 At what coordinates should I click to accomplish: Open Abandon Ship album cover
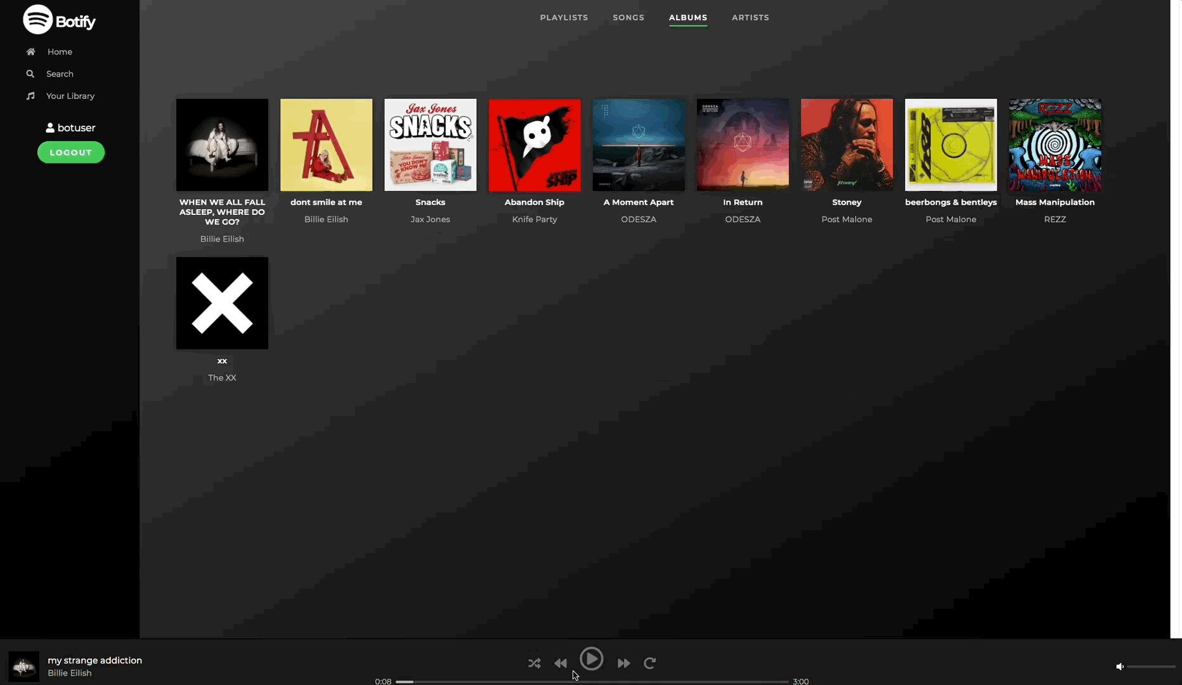pyautogui.click(x=535, y=145)
